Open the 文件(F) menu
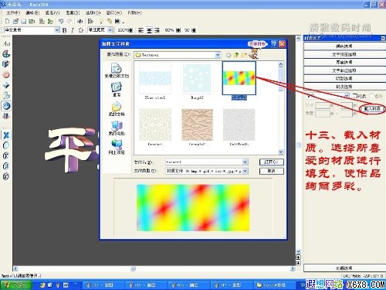 point(13,12)
